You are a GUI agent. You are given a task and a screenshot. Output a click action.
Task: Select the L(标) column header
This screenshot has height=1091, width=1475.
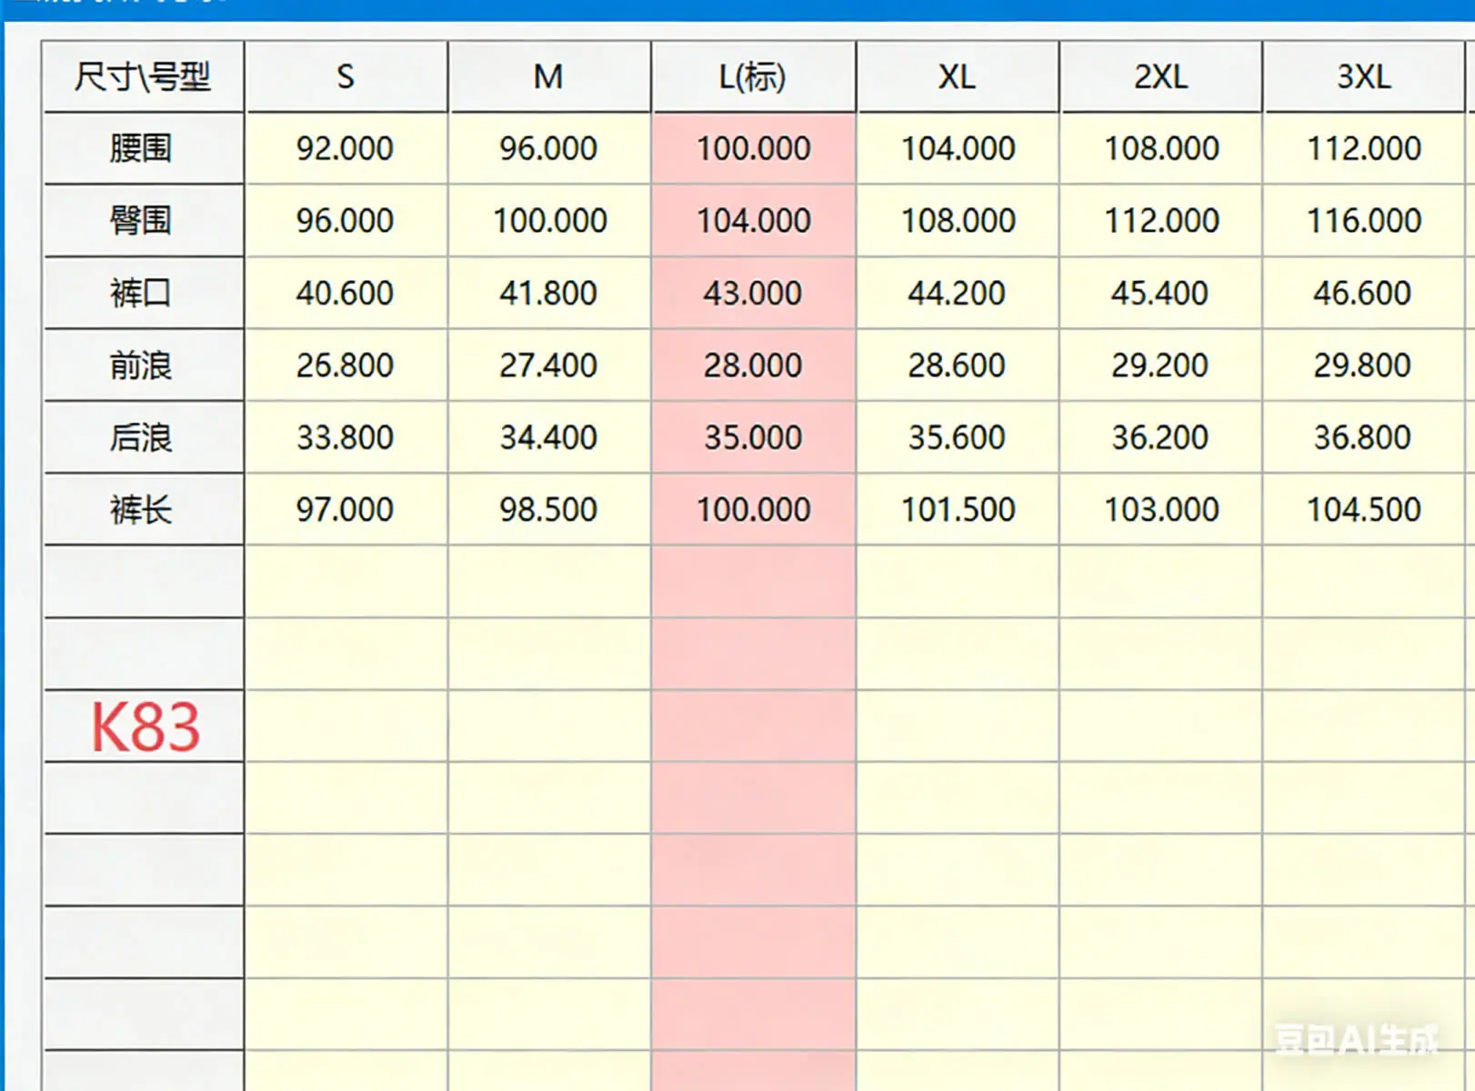click(753, 76)
